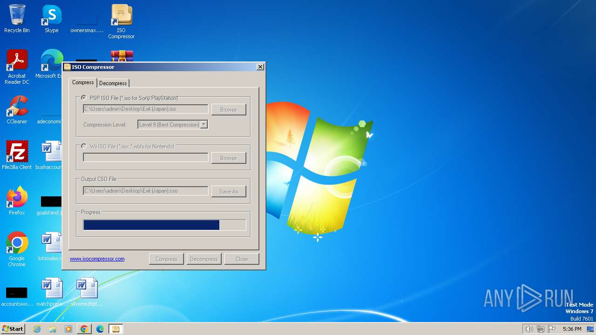Open the WinRAR desktop icon behind the dialog

click(x=122, y=56)
